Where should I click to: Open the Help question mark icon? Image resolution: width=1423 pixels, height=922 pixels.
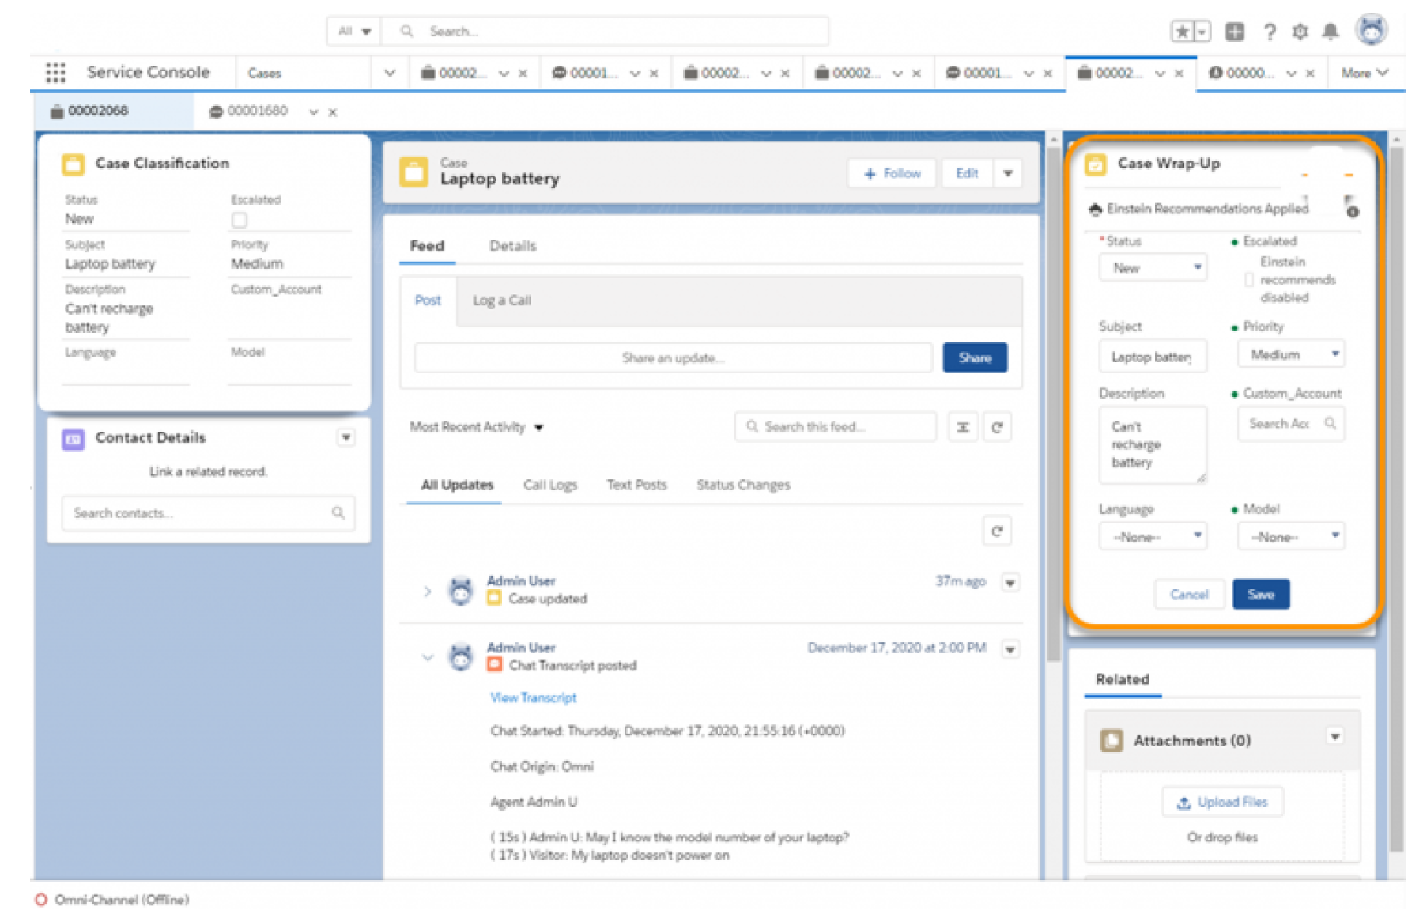click(x=1269, y=32)
